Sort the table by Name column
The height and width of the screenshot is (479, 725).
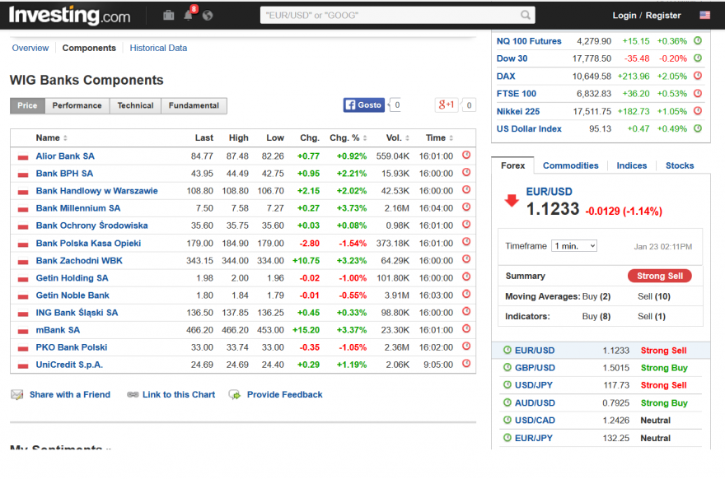(51, 137)
